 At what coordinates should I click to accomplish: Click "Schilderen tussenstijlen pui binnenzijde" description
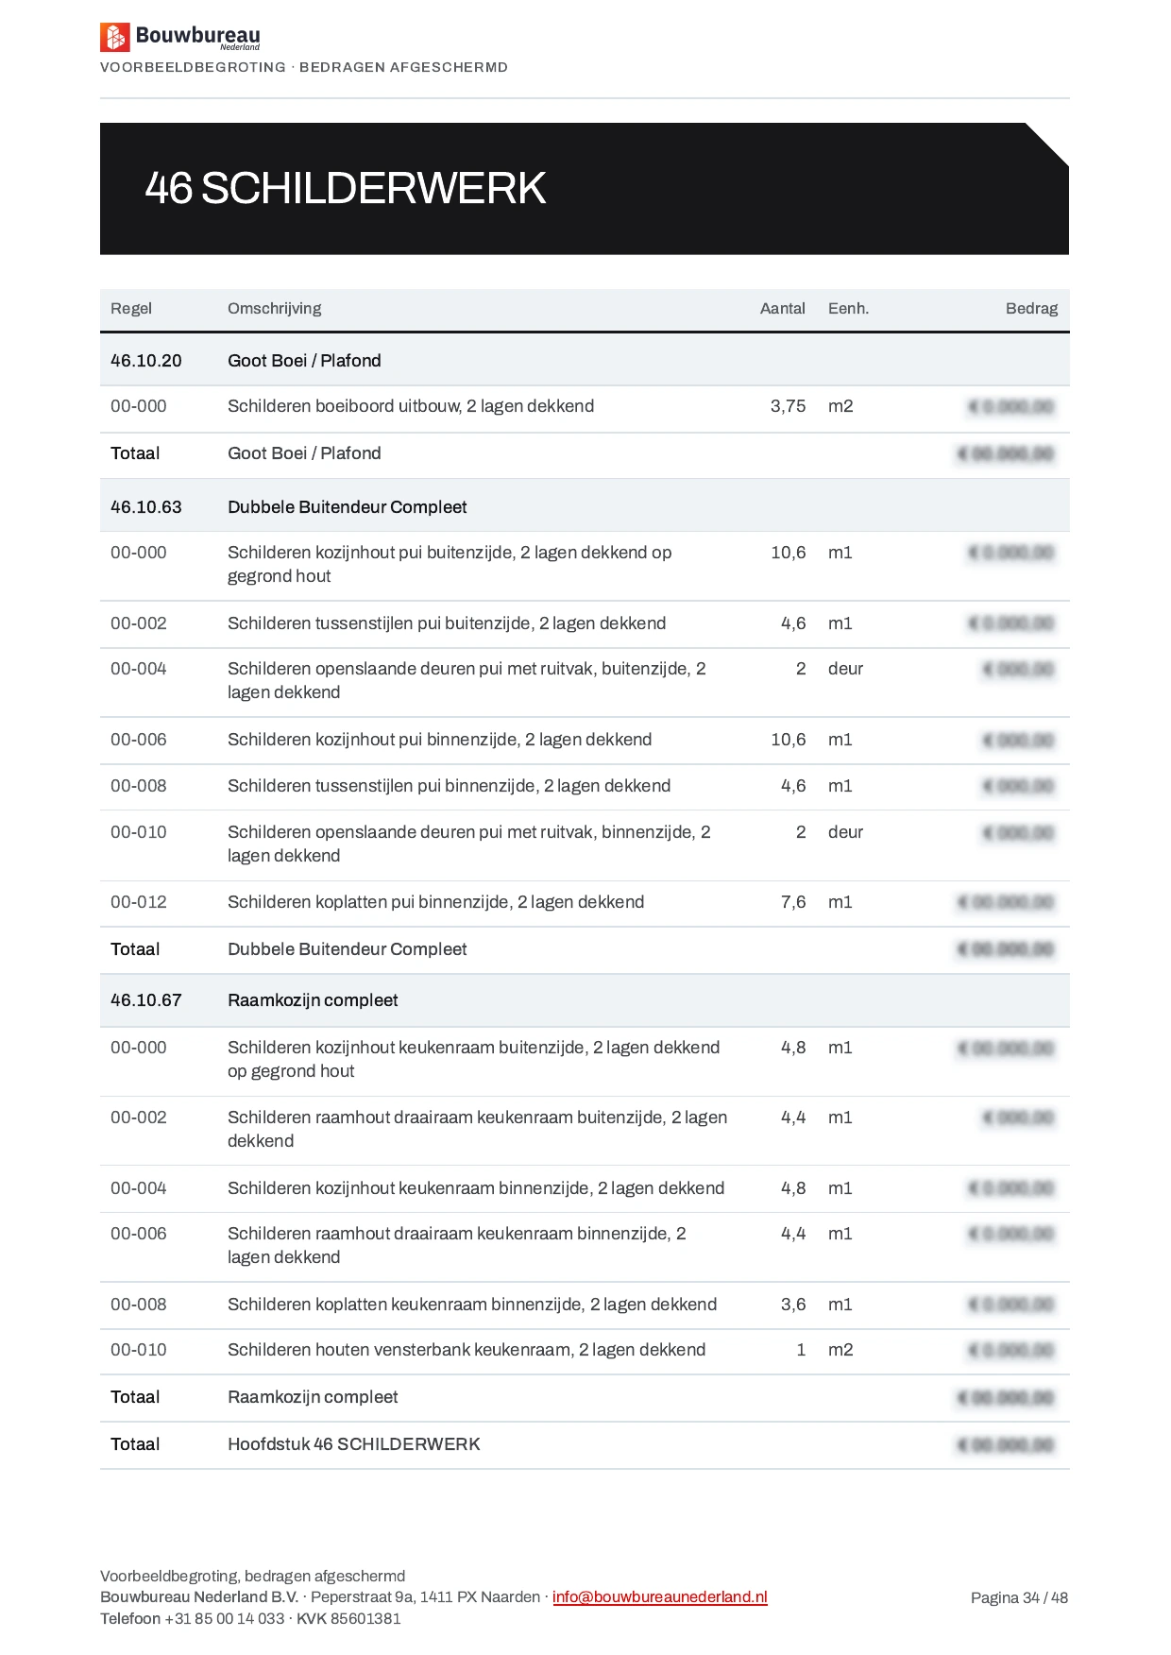pos(449,786)
